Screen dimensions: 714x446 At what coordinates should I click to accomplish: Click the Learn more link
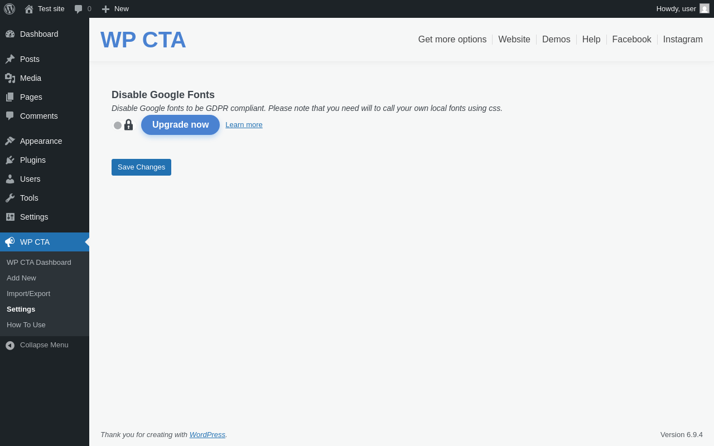coord(244,125)
